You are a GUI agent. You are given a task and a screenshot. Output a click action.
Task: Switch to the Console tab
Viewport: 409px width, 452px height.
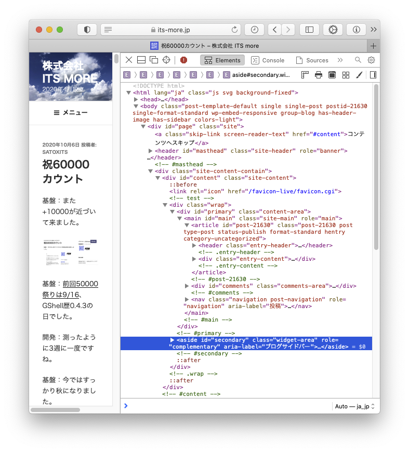[268, 60]
